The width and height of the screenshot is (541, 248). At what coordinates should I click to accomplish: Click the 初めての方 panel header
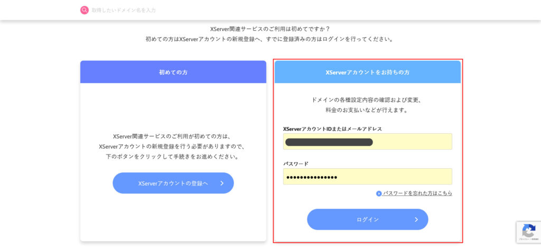point(173,72)
